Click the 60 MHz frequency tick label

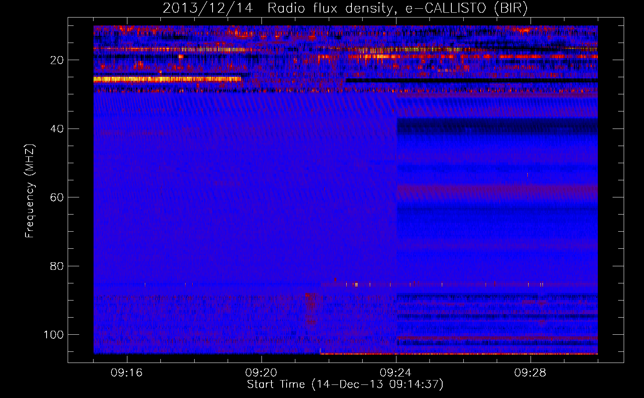(57, 197)
